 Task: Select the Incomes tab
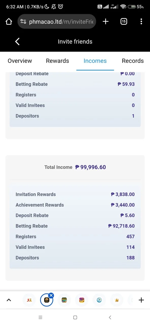coord(95,61)
